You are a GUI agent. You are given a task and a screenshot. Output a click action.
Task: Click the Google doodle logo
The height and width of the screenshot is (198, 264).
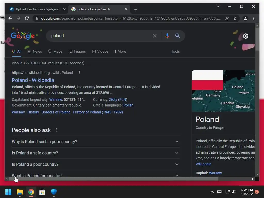(x=23, y=36)
